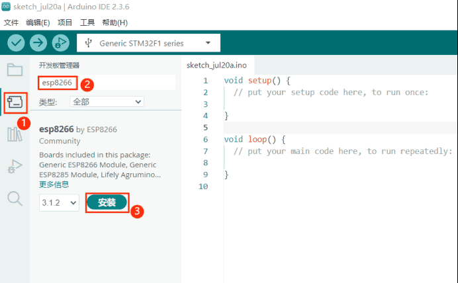
Task: Click the 安装 install button
Action: point(107,203)
